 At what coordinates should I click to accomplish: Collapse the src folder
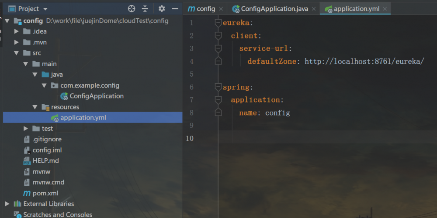point(17,53)
